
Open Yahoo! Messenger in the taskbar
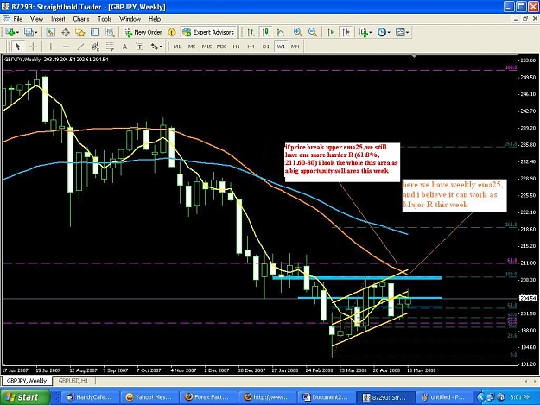(x=149, y=397)
